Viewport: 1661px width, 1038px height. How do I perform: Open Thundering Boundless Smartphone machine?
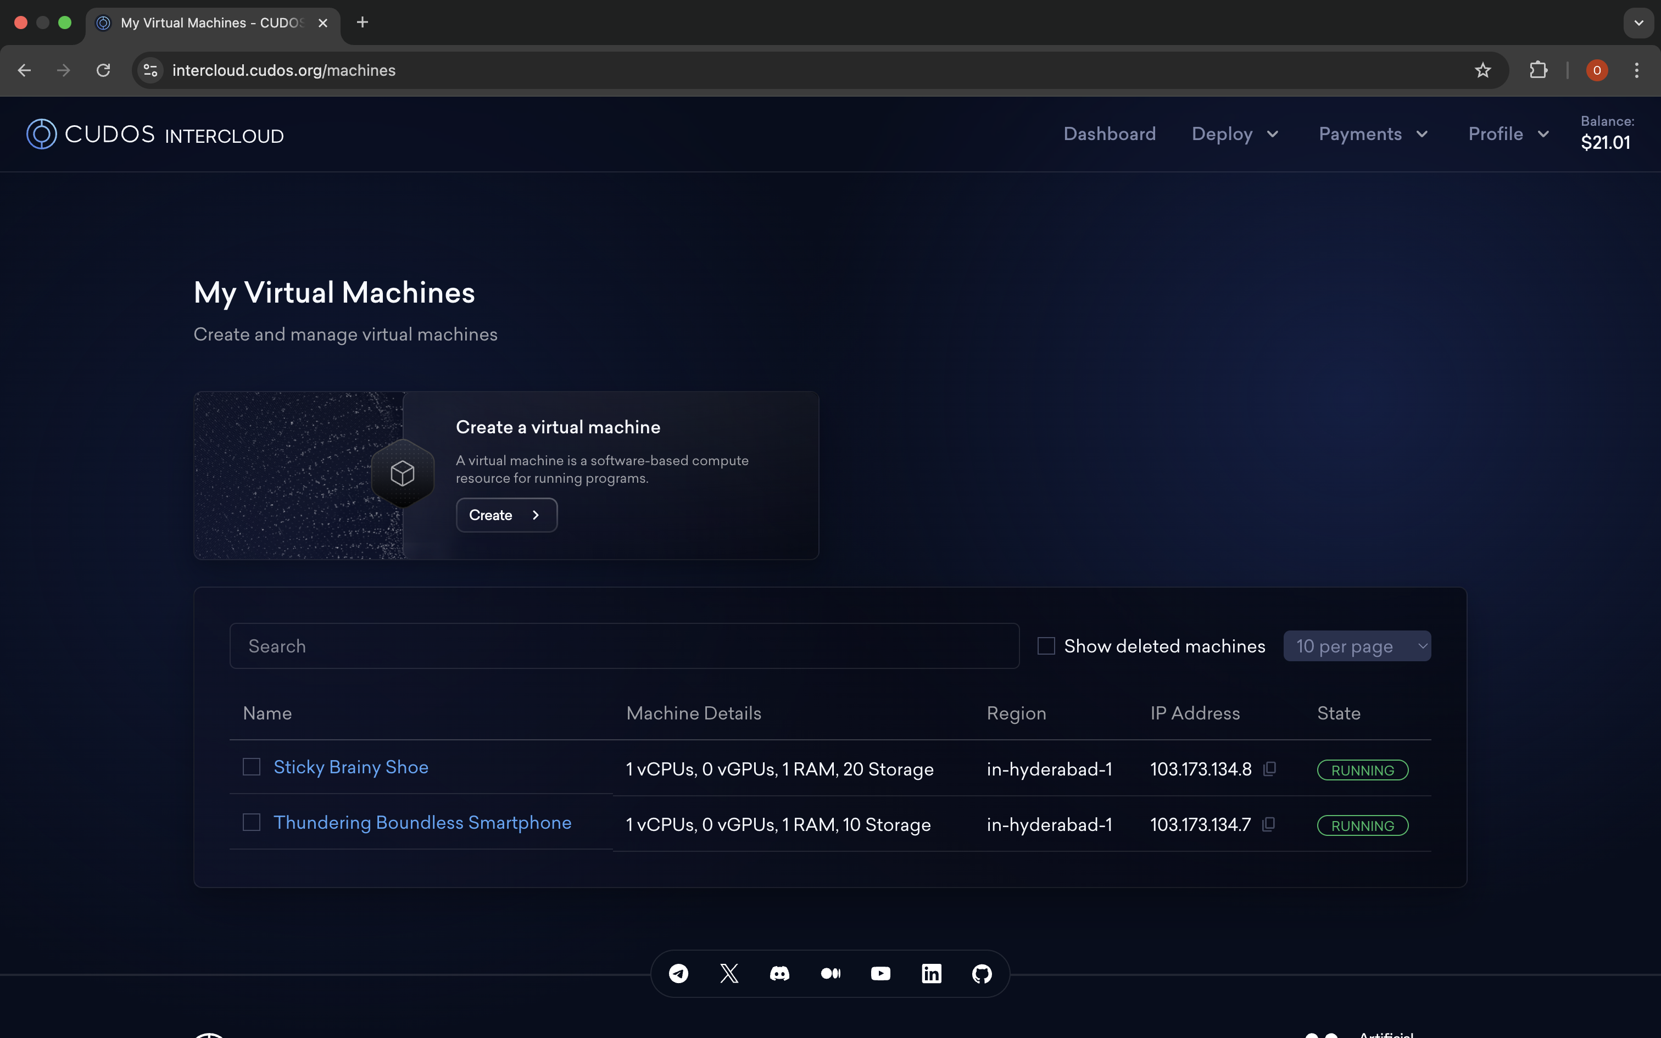pos(422,823)
